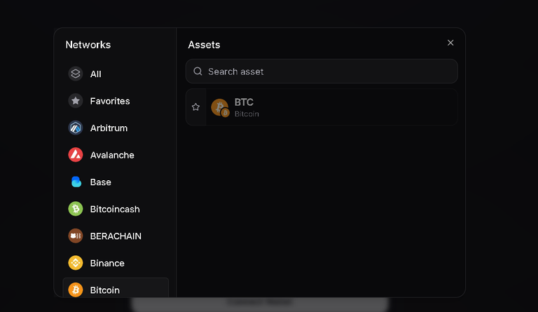Screen dimensions: 538x312
Task: Click the yellow Binance logo icon
Action: (76, 263)
